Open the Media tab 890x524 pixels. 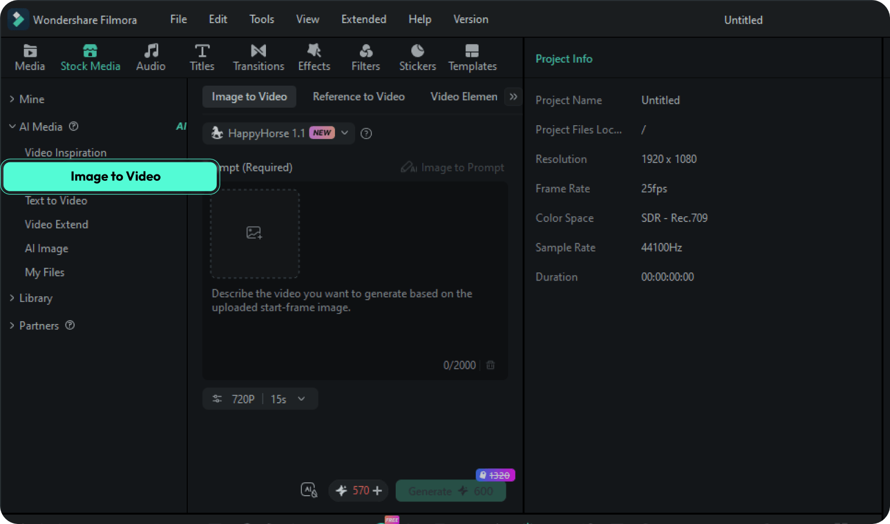click(x=30, y=58)
